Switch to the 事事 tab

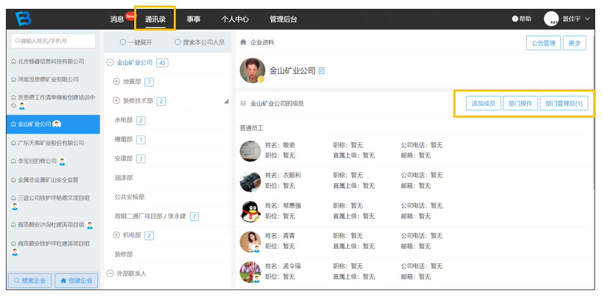tap(194, 19)
